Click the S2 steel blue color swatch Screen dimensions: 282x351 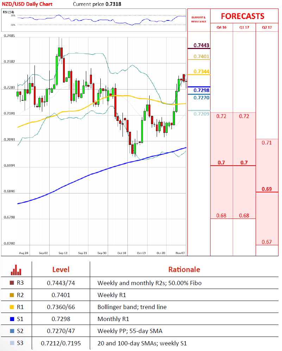[x=12, y=331]
